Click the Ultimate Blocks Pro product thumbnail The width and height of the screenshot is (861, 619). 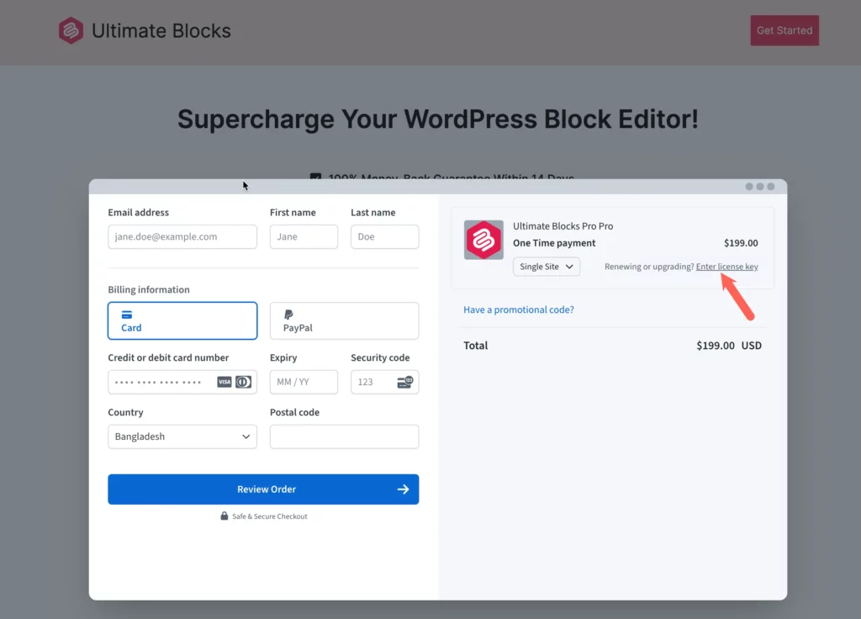tap(483, 240)
